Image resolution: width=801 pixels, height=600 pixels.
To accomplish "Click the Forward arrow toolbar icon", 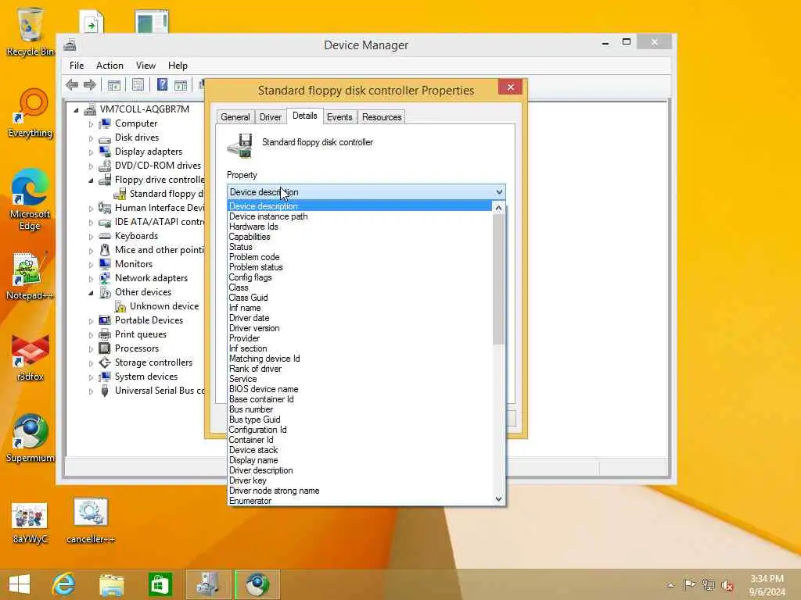I will tap(90, 84).
